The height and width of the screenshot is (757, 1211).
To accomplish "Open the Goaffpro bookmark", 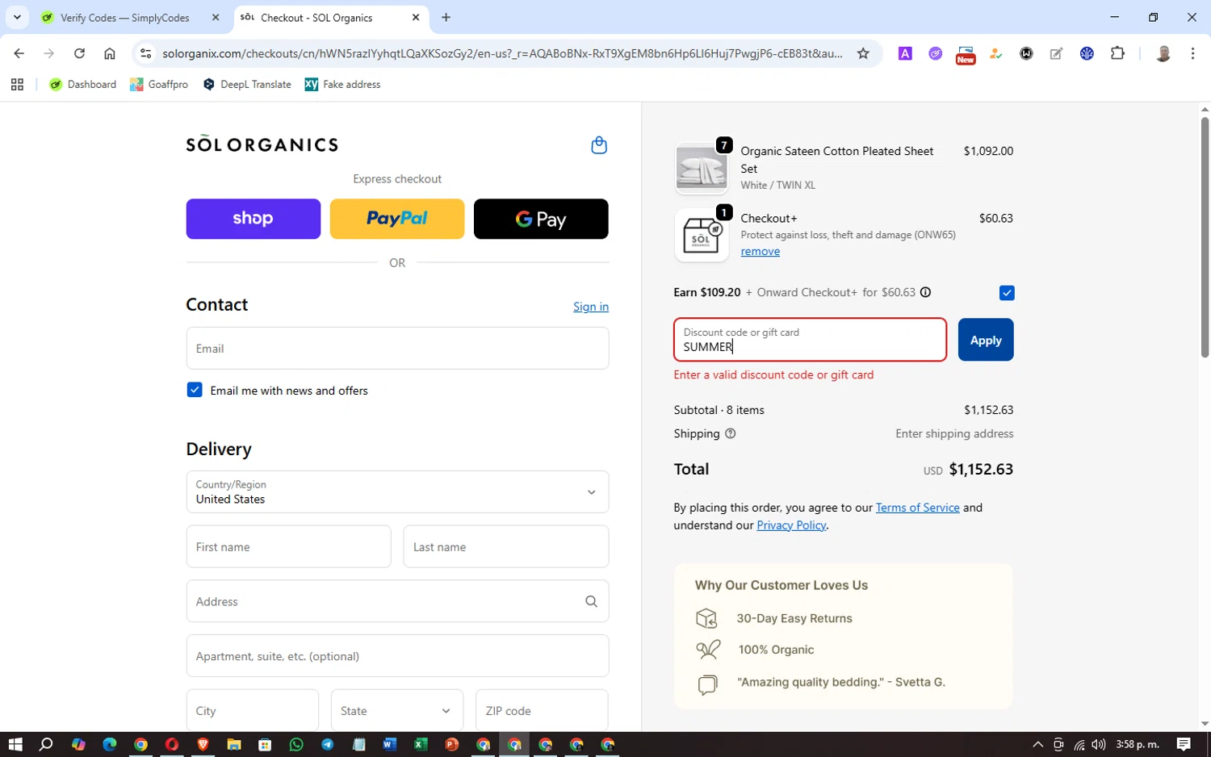I will pos(159,84).
